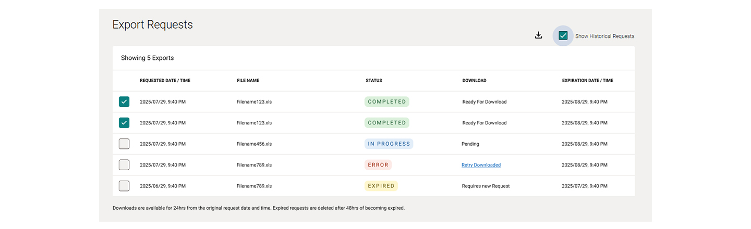Click the Download column header

pos(474,81)
